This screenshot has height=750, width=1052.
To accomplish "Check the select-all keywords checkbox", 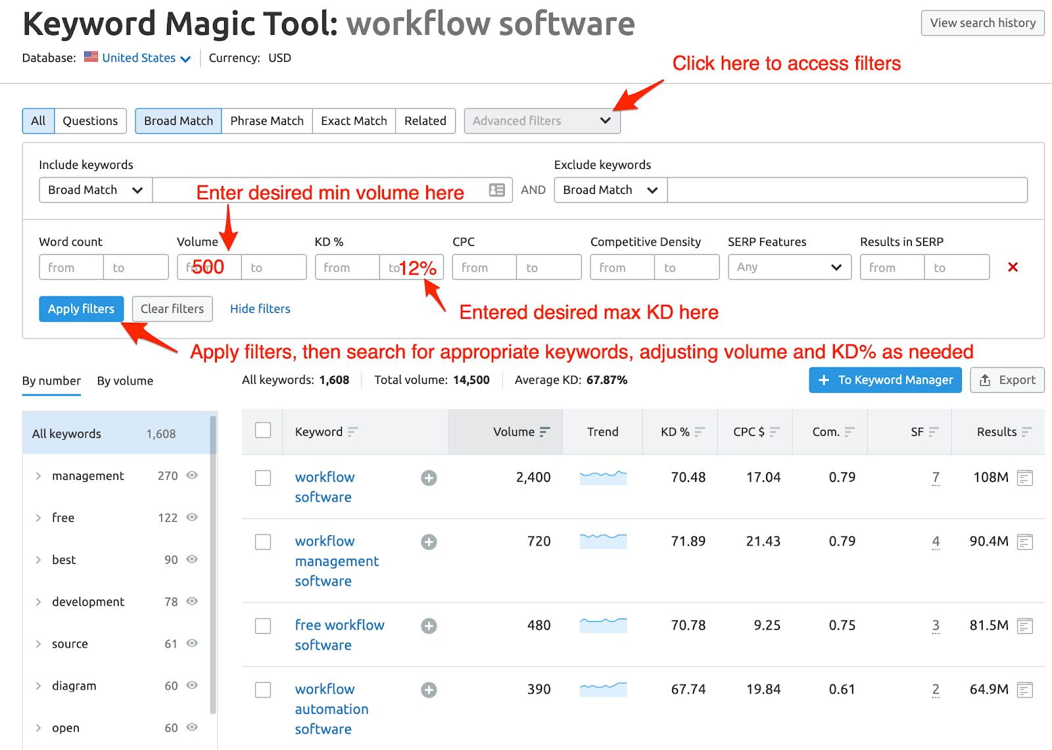I will click(x=263, y=431).
